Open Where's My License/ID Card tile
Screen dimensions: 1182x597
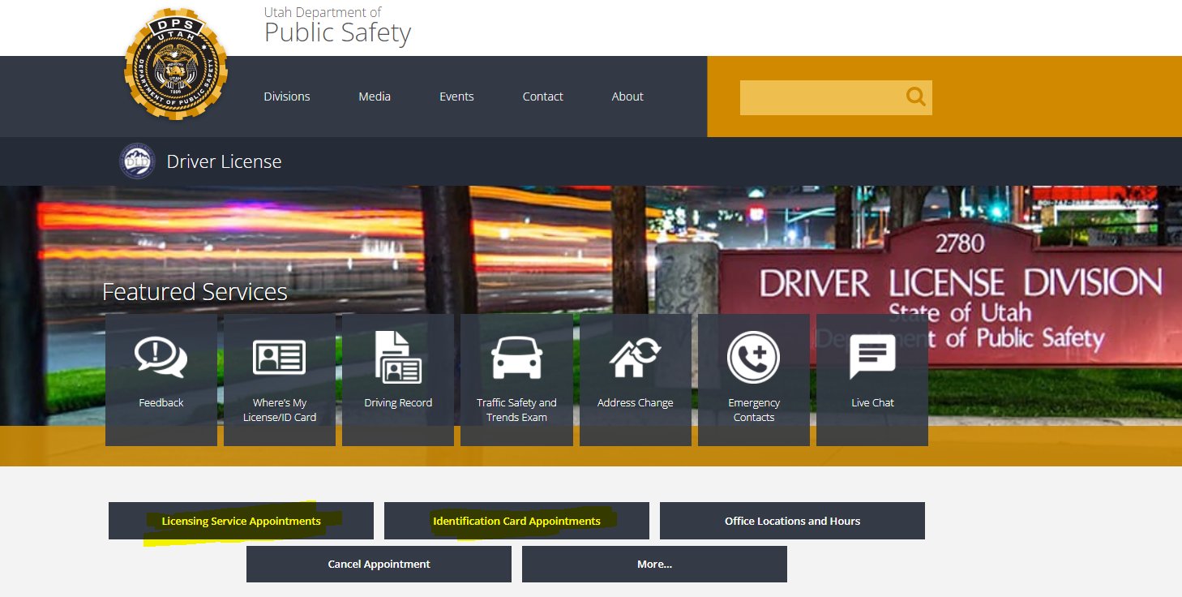coord(280,380)
